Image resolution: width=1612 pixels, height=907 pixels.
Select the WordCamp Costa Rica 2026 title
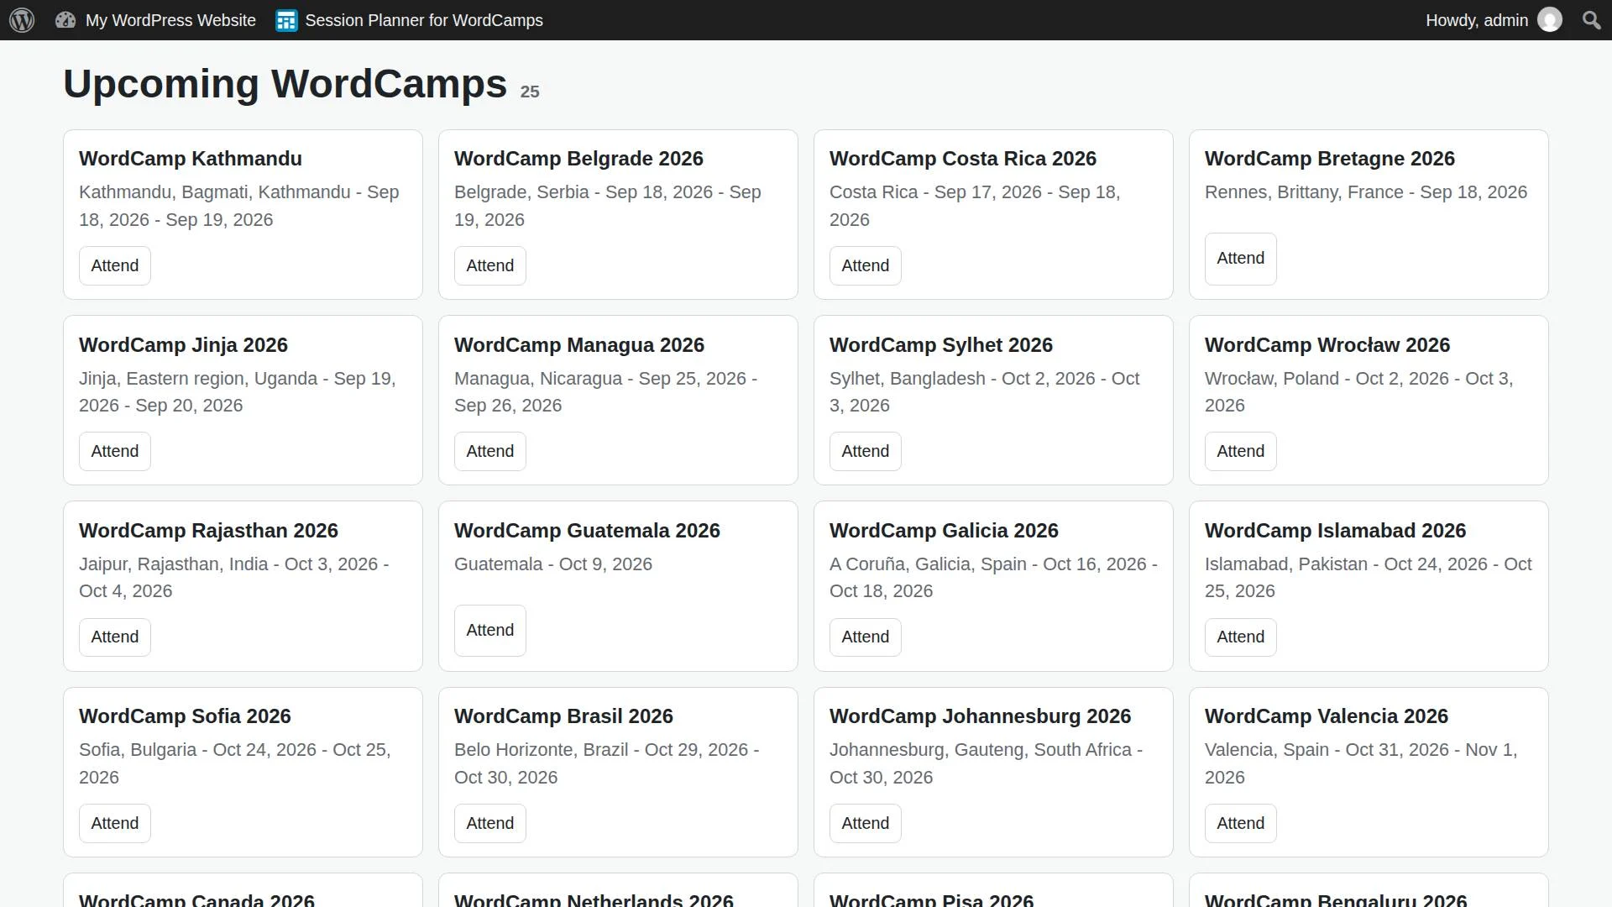click(x=963, y=159)
